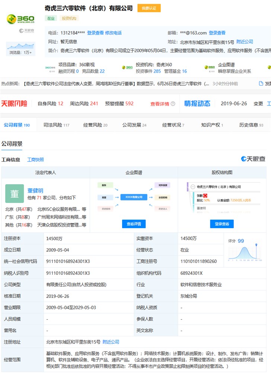Viewport: 271px width, 374px height.
Task: Click 登录查看 button under 股权结构图
Action: point(222,224)
